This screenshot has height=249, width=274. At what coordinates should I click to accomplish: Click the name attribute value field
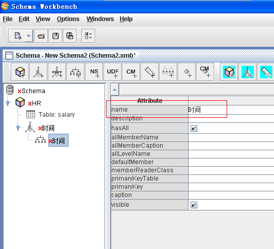231,110
